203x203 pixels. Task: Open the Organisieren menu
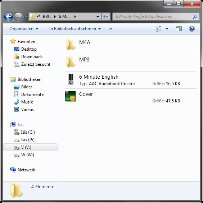point(24,29)
